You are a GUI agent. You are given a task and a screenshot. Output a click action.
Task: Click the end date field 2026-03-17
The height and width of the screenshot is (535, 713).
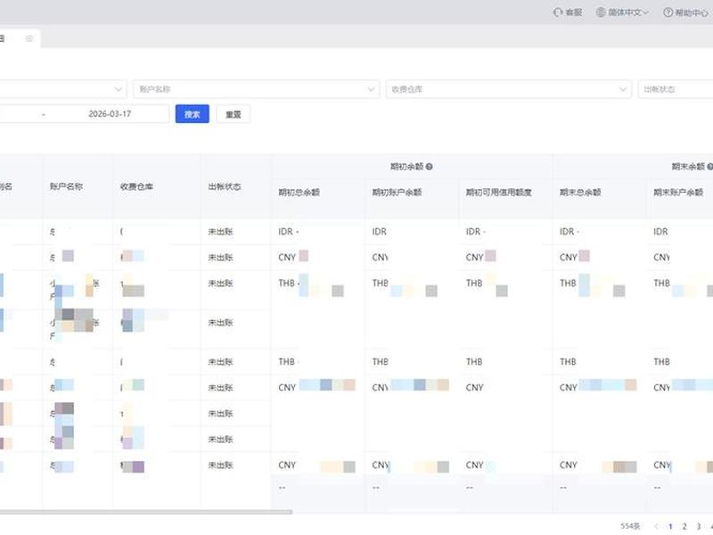click(x=110, y=114)
